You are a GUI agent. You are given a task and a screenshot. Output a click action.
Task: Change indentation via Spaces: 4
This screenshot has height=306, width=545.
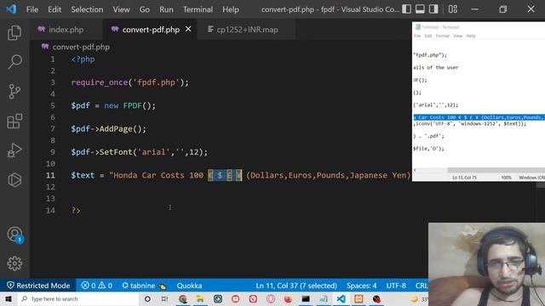click(361, 286)
